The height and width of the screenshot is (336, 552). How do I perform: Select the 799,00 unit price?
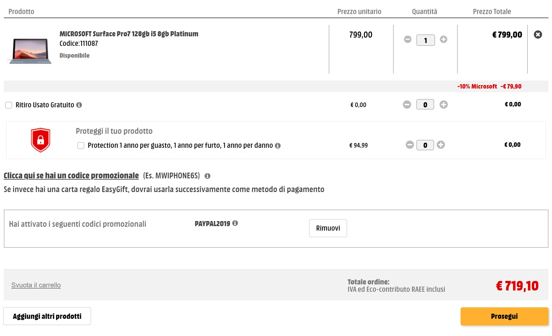pyautogui.click(x=361, y=35)
